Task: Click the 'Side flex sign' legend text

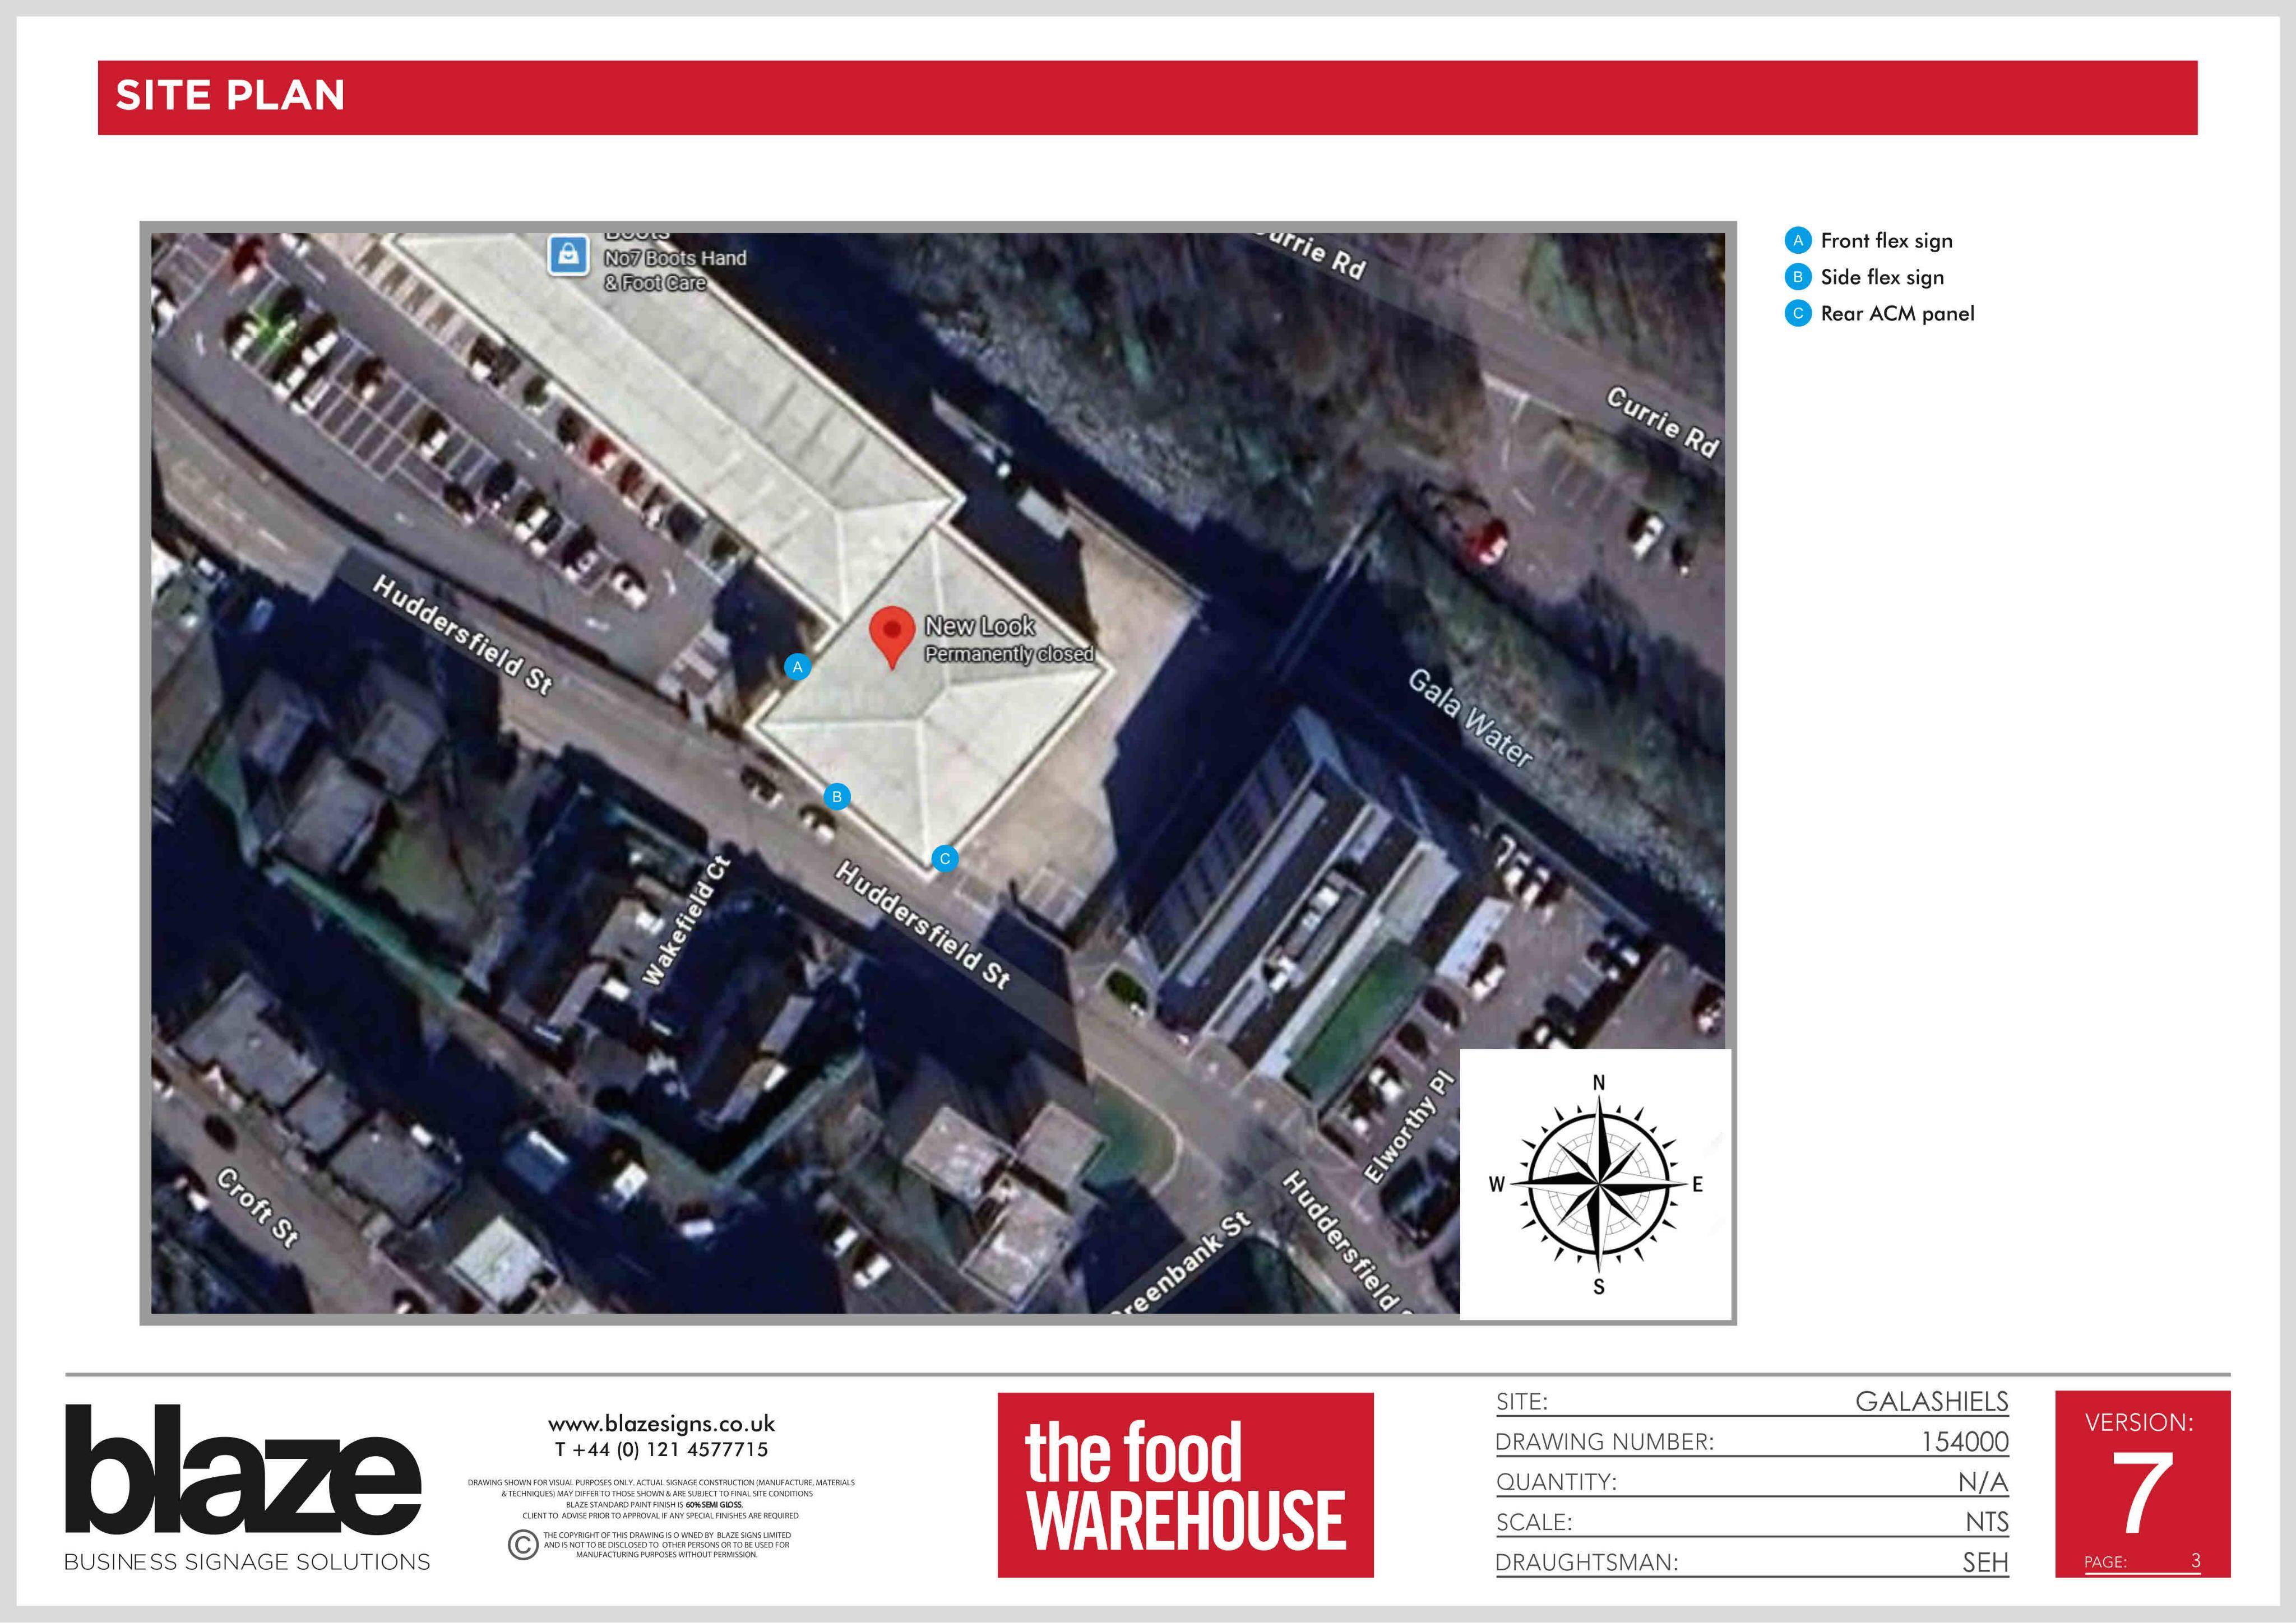Action: click(x=1883, y=277)
